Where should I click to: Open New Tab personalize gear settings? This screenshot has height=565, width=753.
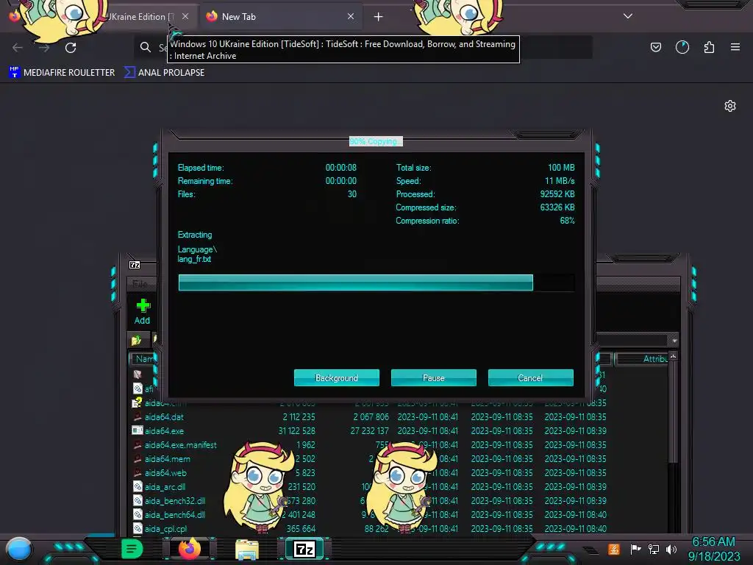point(730,106)
